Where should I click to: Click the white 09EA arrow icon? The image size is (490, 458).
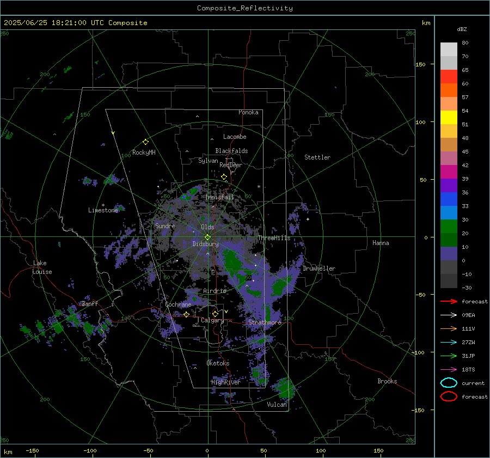coord(449,315)
